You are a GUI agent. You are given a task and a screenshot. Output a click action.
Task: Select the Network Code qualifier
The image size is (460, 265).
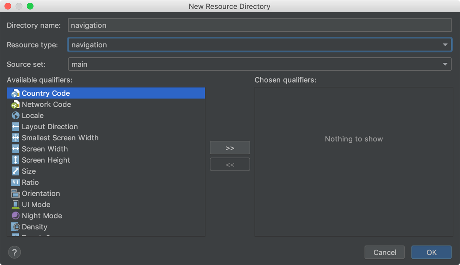pos(106,104)
